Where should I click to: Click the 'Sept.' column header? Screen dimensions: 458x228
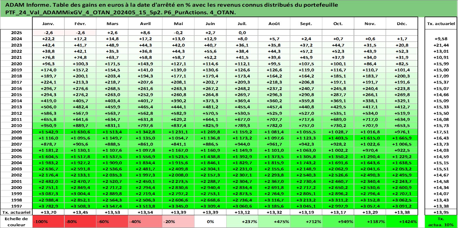pos(306,24)
